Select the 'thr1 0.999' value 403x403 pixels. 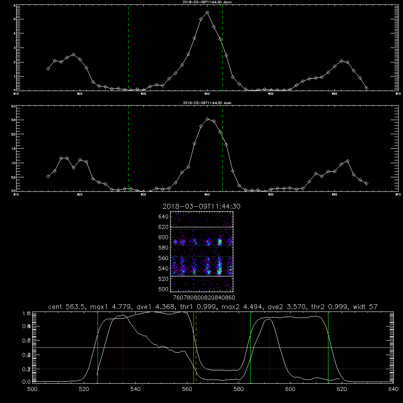(x=199, y=307)
